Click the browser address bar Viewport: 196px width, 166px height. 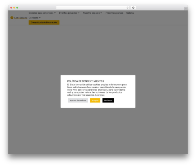[93, 8]
